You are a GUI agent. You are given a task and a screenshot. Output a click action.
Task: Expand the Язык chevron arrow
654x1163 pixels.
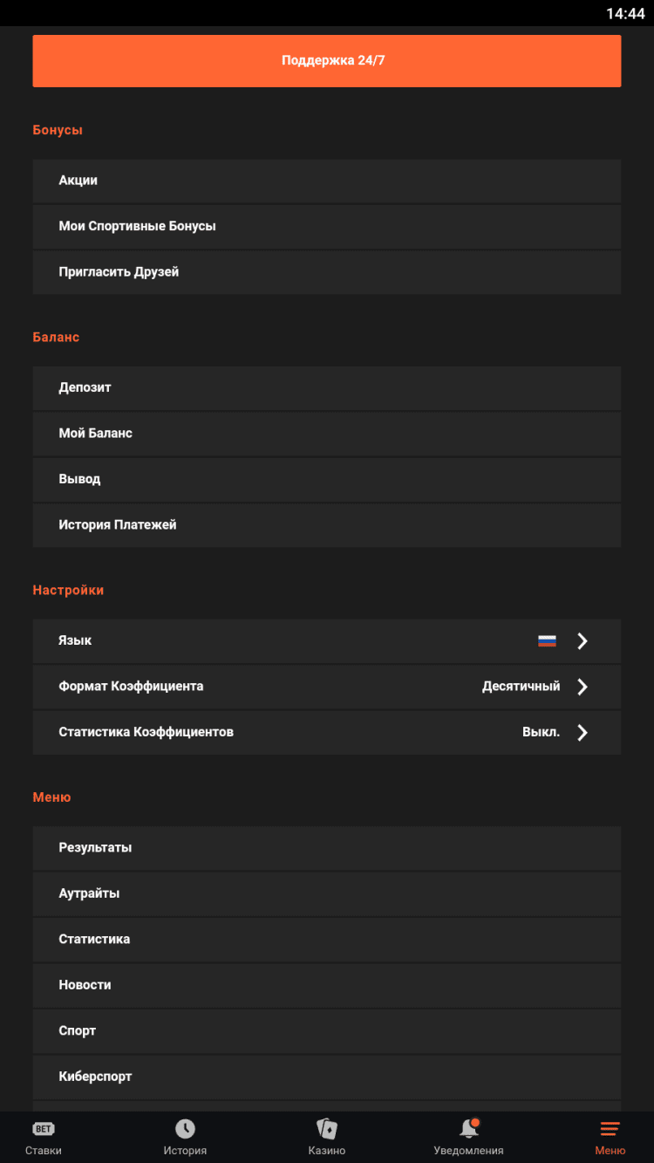(582, 641)
